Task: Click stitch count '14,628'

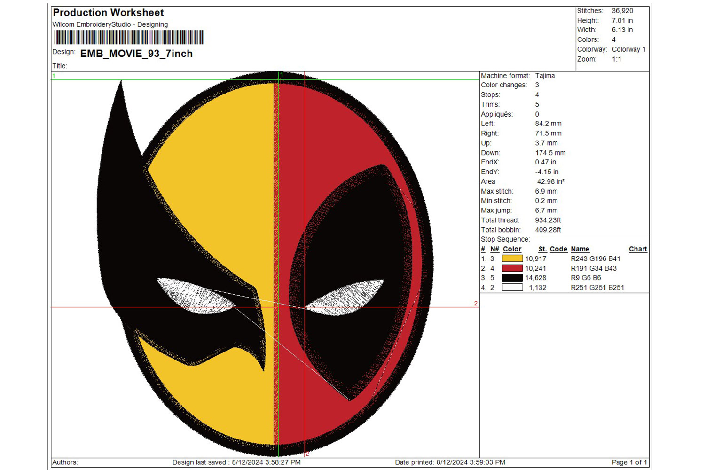Action: (x=535, y=278)
